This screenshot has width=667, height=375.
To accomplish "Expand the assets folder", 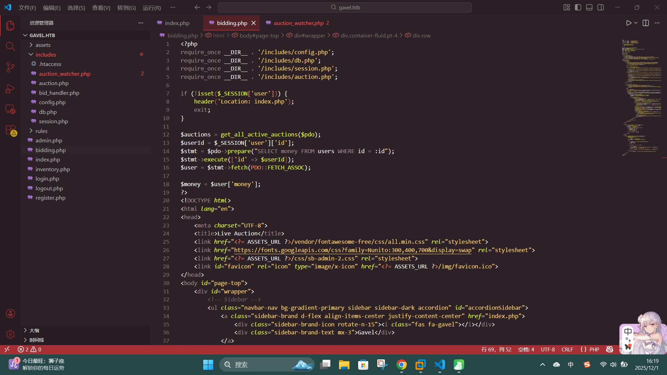I will [43, 45].
